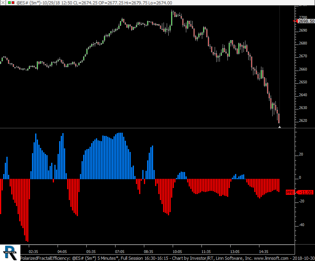The height and width of the screenshot is (261, 315).
Task: Click the small white triangle marker below last candle
Action: pyautogui.click(x=279, y=127)
